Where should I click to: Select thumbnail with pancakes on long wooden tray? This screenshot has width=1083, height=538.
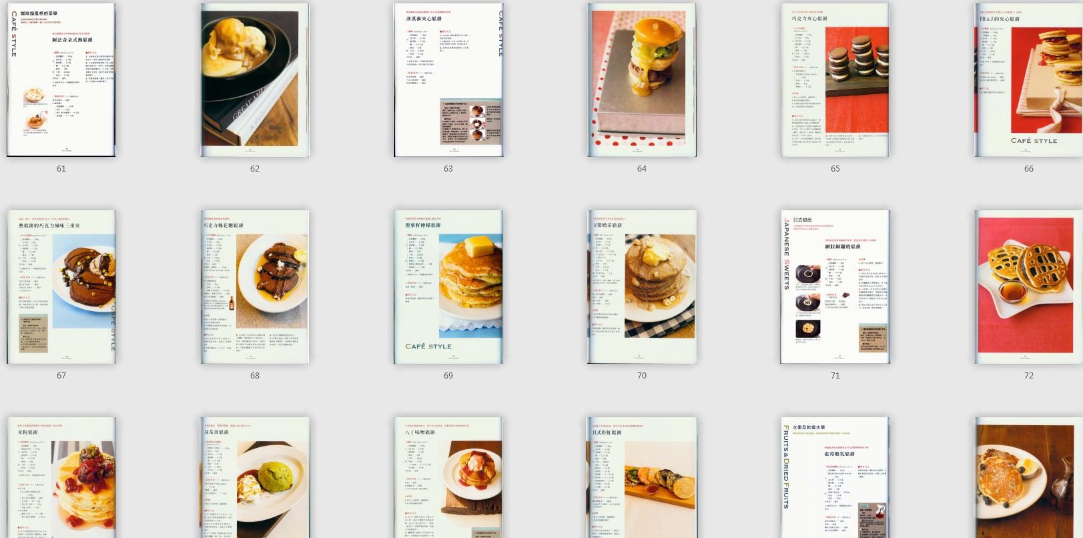pyautogui.click(x=641, y=478)
